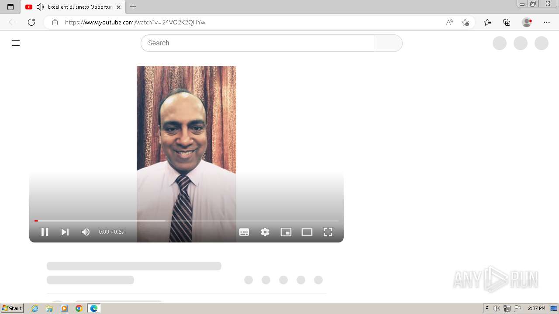Open the YouTube hamburger guide menu
Screen dimensions: 559x314
point(16,43)
